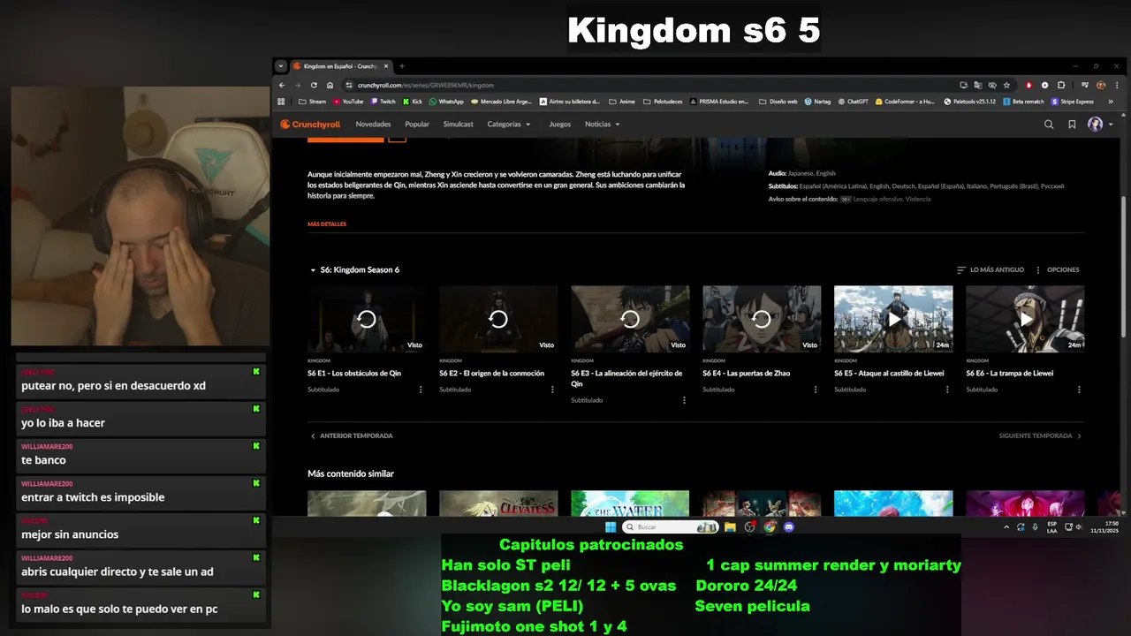The image size is (1131, 636).
Task: Click the browser back arrow
Action: point(282,86)
